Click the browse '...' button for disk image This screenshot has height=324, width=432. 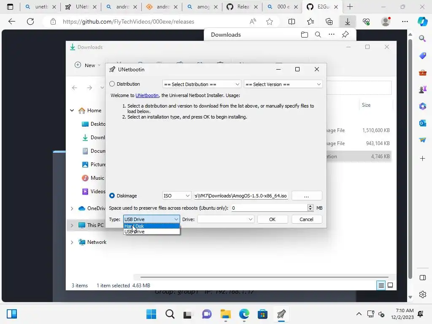pyautogui.click(x=306, y=196)
